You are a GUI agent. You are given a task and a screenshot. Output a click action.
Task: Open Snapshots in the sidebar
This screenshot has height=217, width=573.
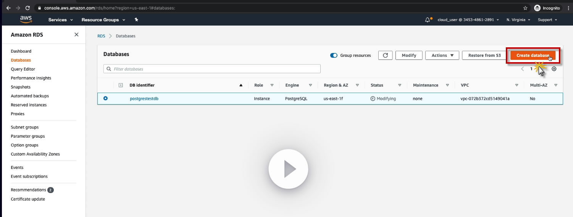coord(21,87)
